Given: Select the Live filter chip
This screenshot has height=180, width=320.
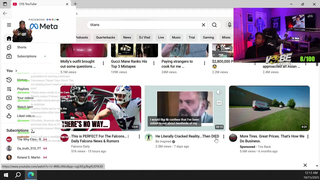Looking at the screenshot, I should click(161, 37).
